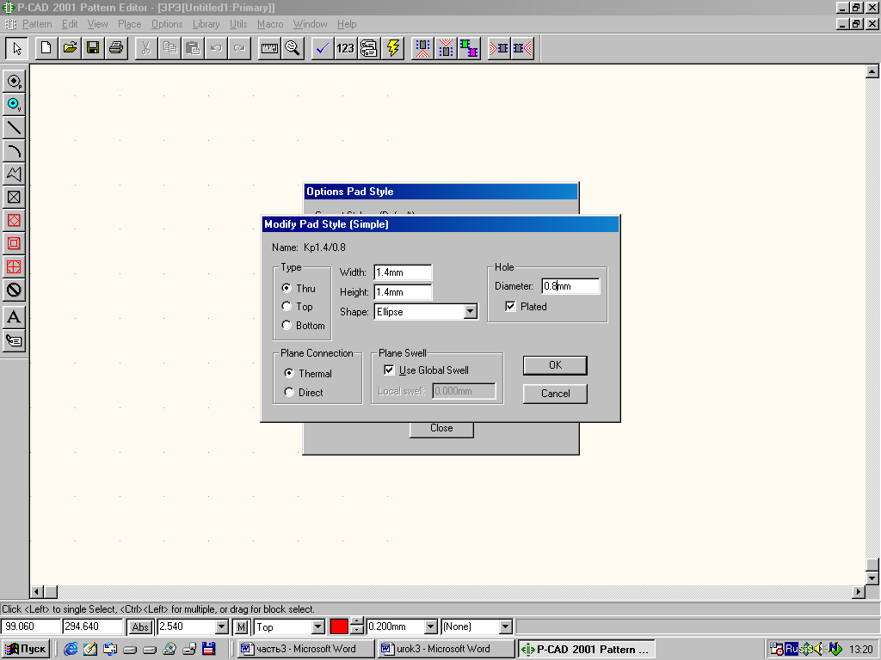Open the 2.540 grid size dropdown
The height and width of the screenshot is (660, 881).
tap(222, 626)
